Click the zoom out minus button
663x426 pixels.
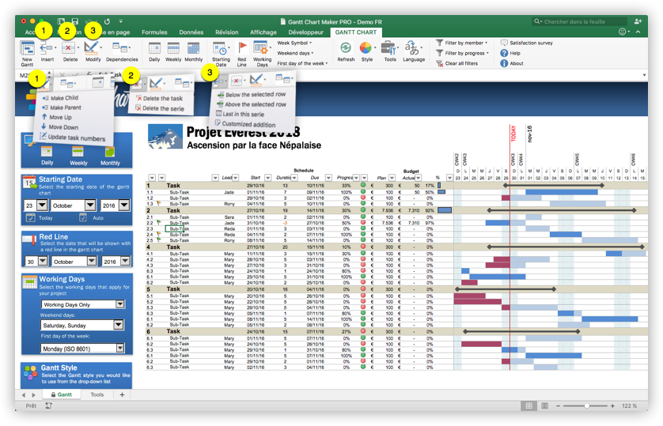(558, 405)
